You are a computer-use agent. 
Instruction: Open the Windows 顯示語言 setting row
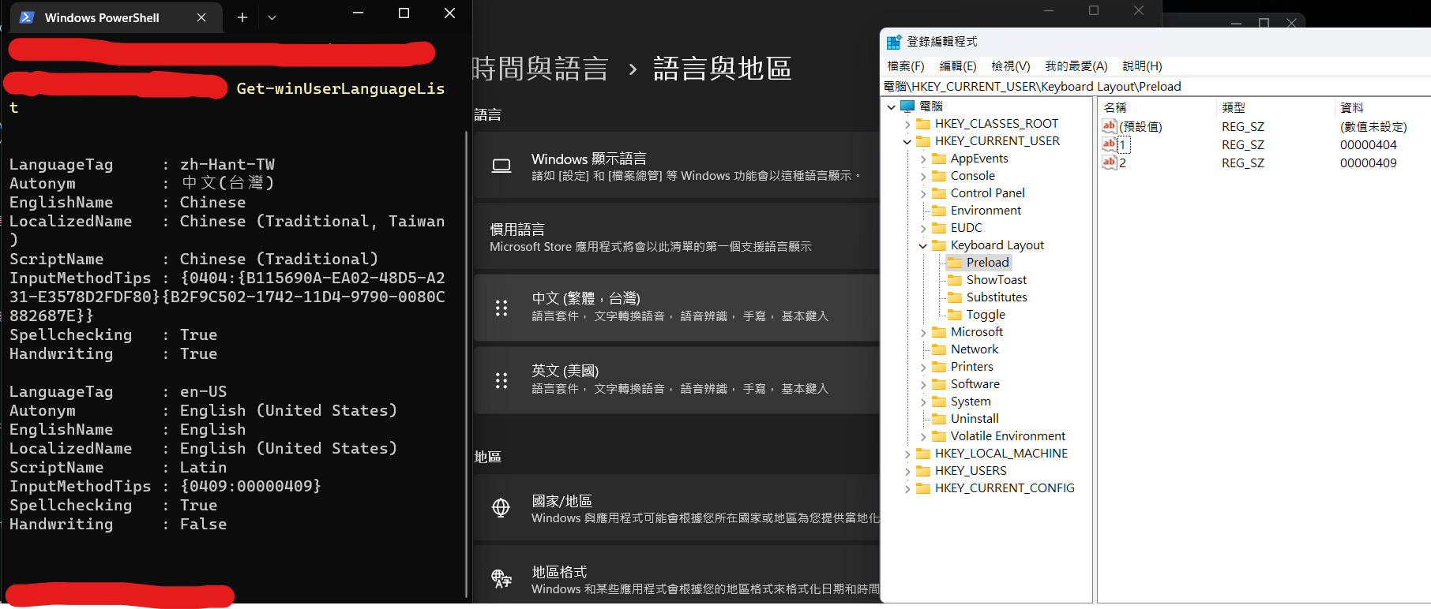click(677, 165)
